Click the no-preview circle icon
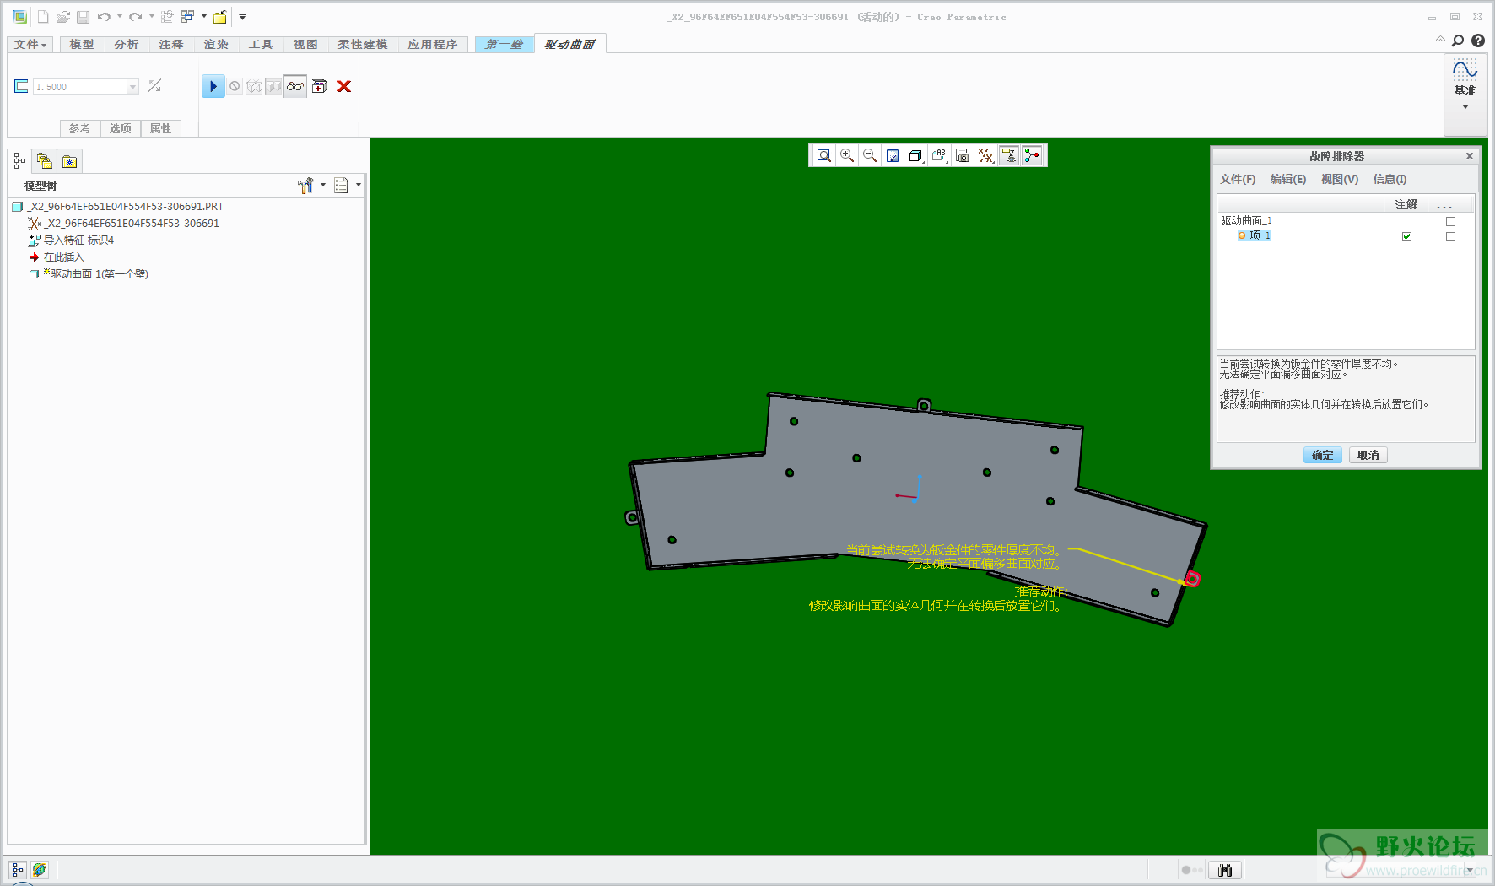The image size is (1495, 886). [x=235, y=86]
